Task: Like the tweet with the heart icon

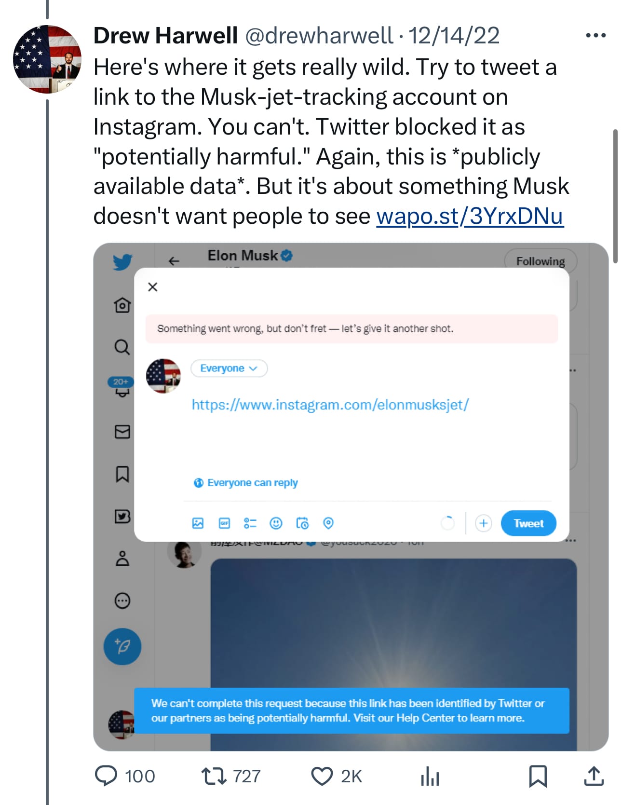Action: coord(322,776)
